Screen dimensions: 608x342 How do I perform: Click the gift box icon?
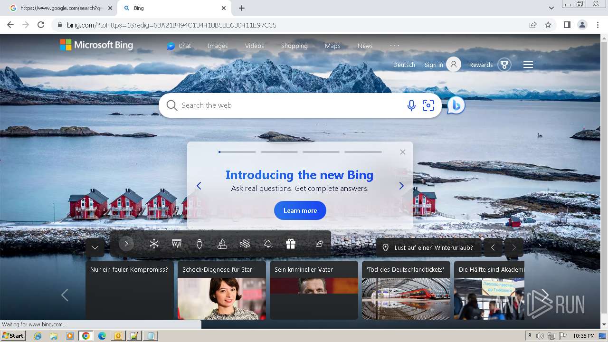(291, 244)
